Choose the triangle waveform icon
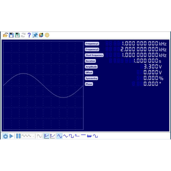Viewport: 171px width, 171px height. (x=65, y=136)
